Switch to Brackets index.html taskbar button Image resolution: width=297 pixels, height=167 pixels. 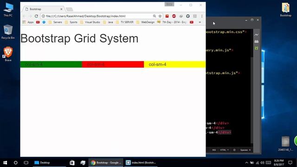coord(141,163)
